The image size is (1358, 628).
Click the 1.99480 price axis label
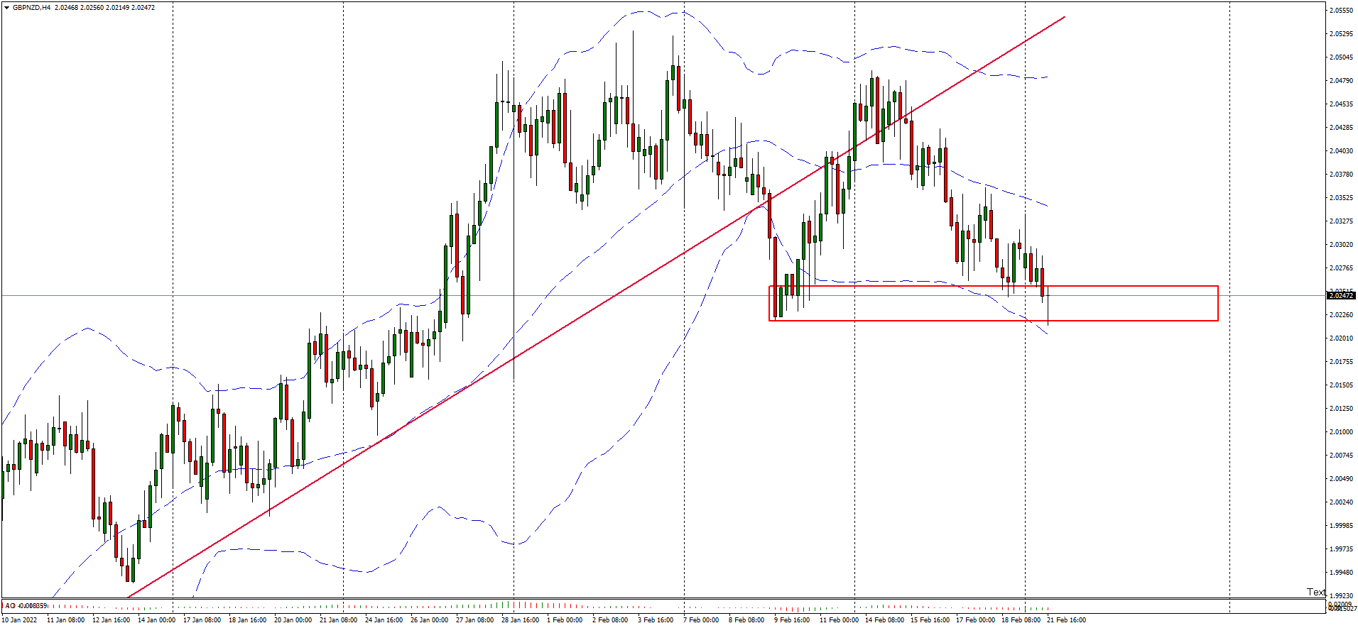pyautogui.click(x=1340, y=573)
